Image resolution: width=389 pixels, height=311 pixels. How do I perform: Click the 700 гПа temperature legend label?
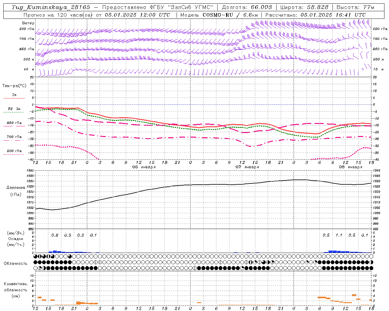pyautogui.click(x=14, y=137)
